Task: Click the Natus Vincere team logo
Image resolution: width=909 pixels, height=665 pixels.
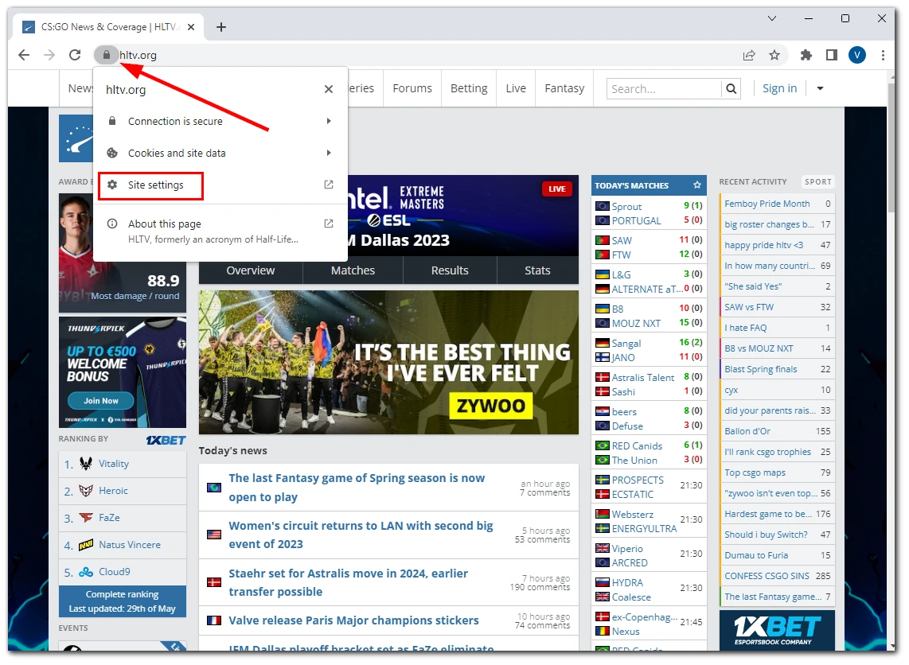Action: point(86,545)
